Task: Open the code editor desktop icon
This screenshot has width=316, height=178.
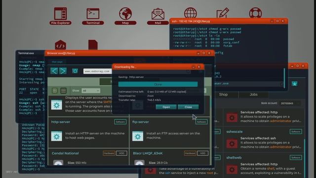Action: pos(60,45)
